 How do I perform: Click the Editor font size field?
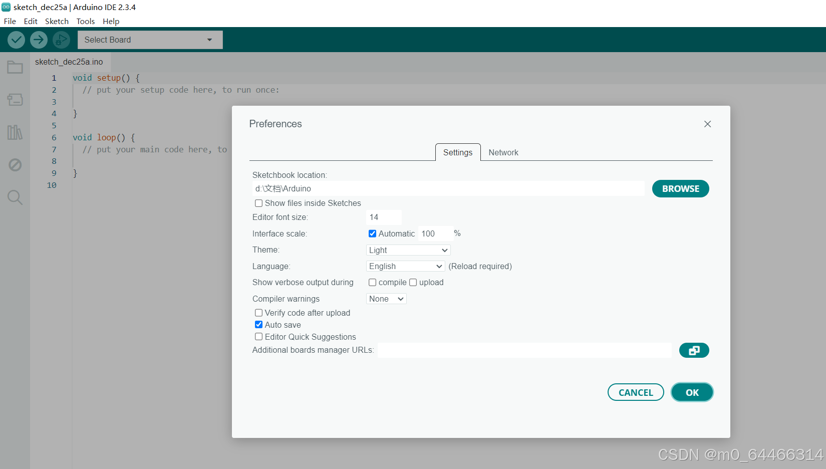(384, 217)
